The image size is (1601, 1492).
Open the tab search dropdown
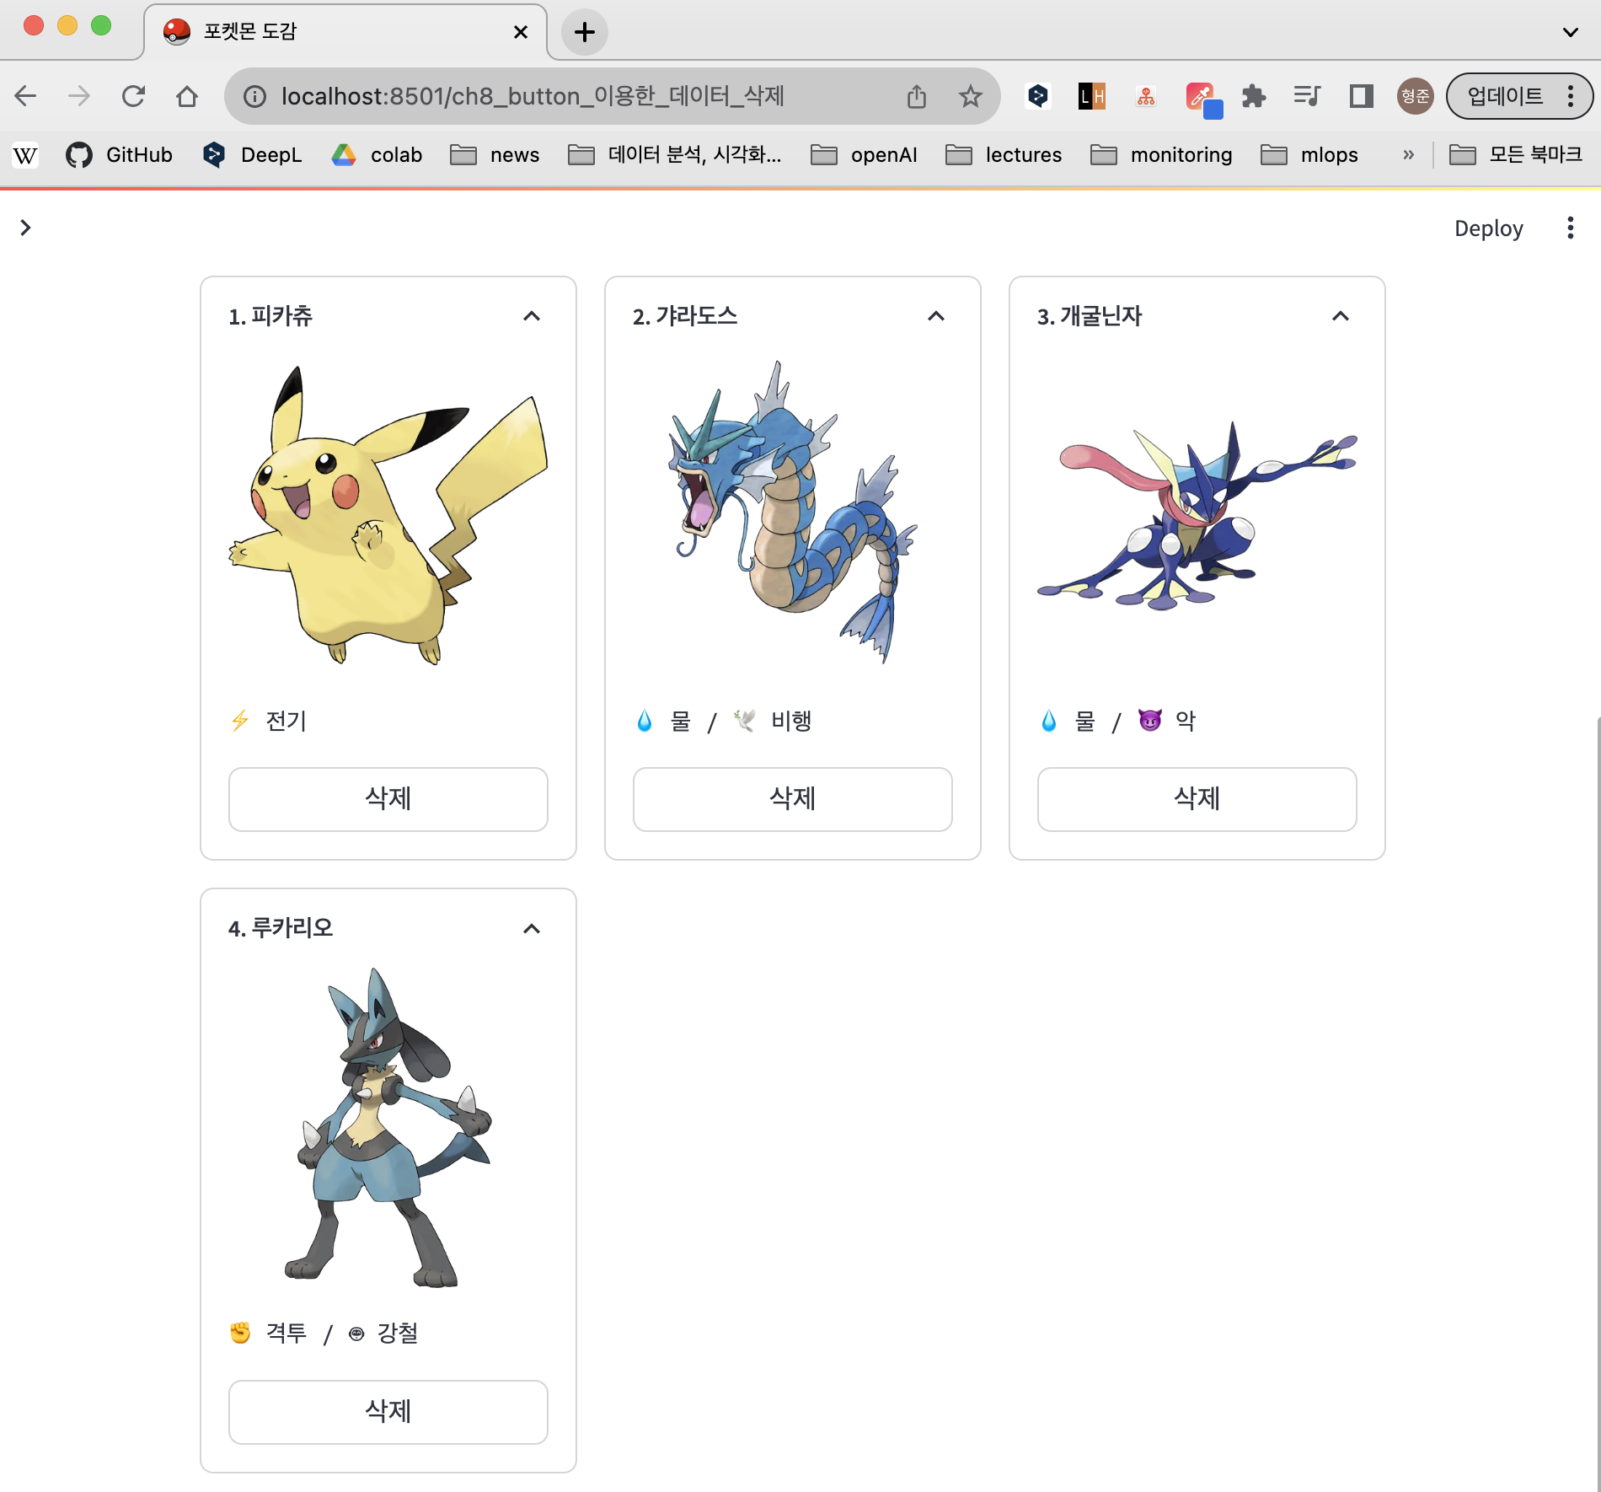click(x=1571, y=32)
